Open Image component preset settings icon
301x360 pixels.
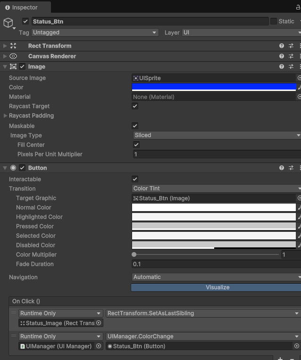point(291,66)
